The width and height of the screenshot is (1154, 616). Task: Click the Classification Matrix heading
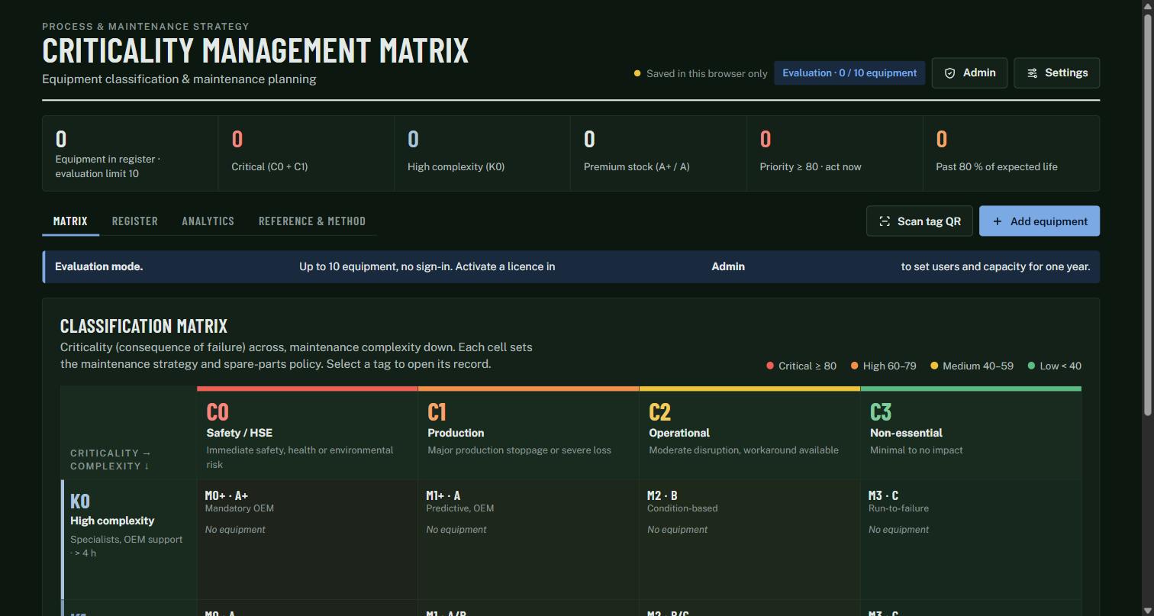click(143, 326)
